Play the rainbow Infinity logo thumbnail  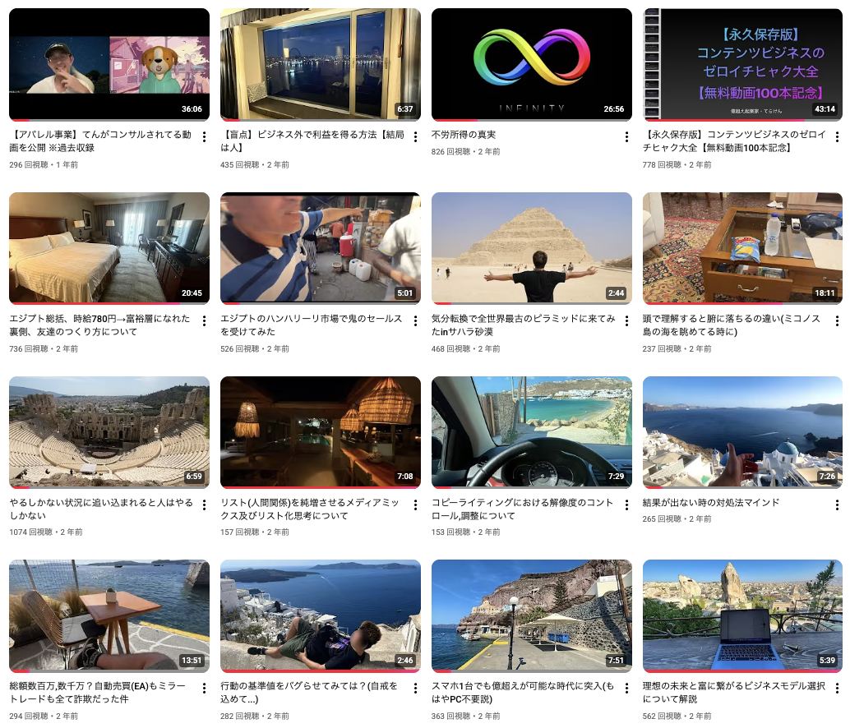(x=531, y=64)
